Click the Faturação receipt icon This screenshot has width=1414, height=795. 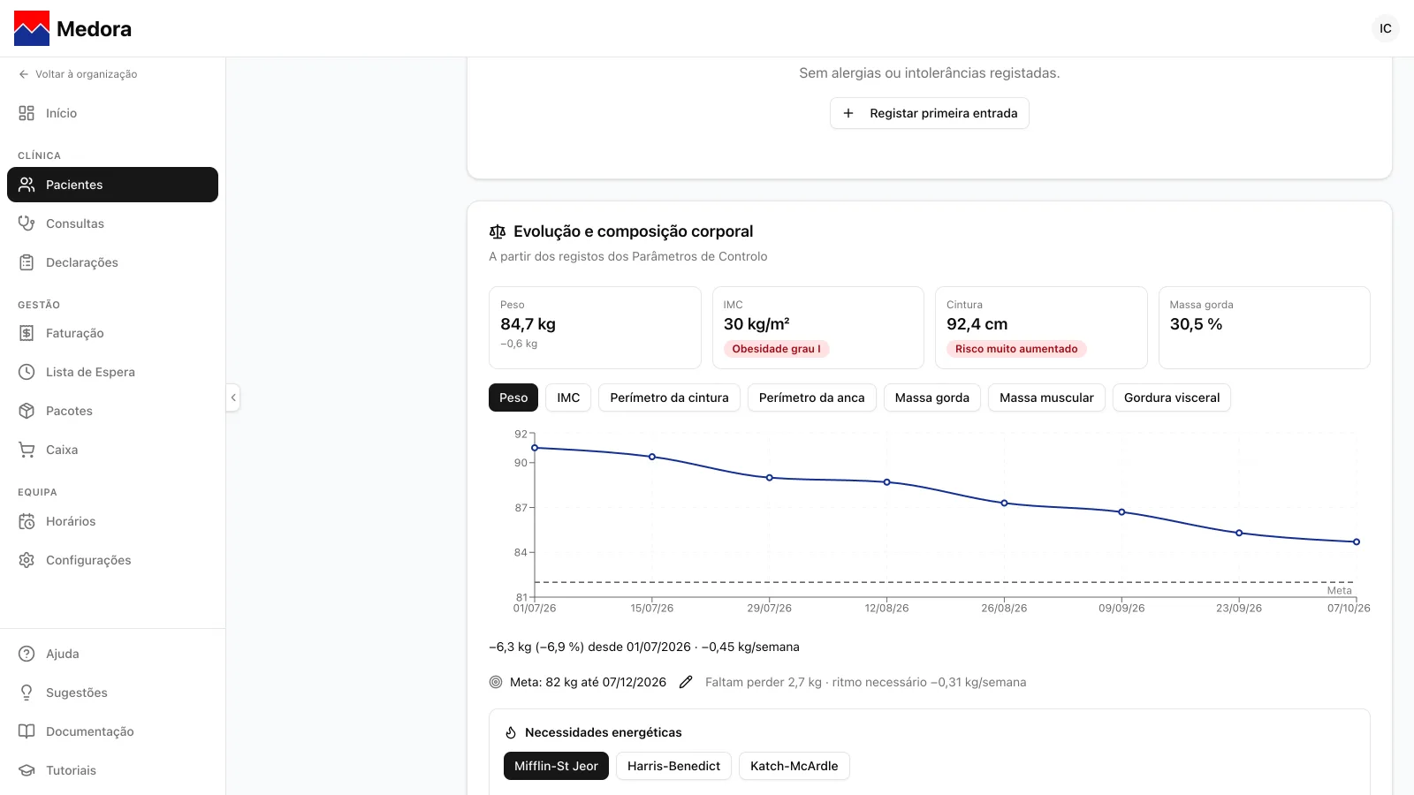click(x=27, y=333)
